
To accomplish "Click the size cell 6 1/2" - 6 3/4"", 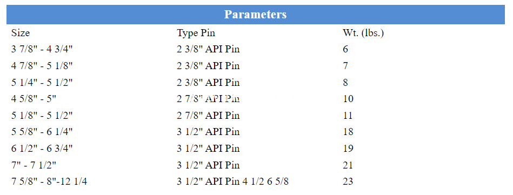I will tap(42, 149).
